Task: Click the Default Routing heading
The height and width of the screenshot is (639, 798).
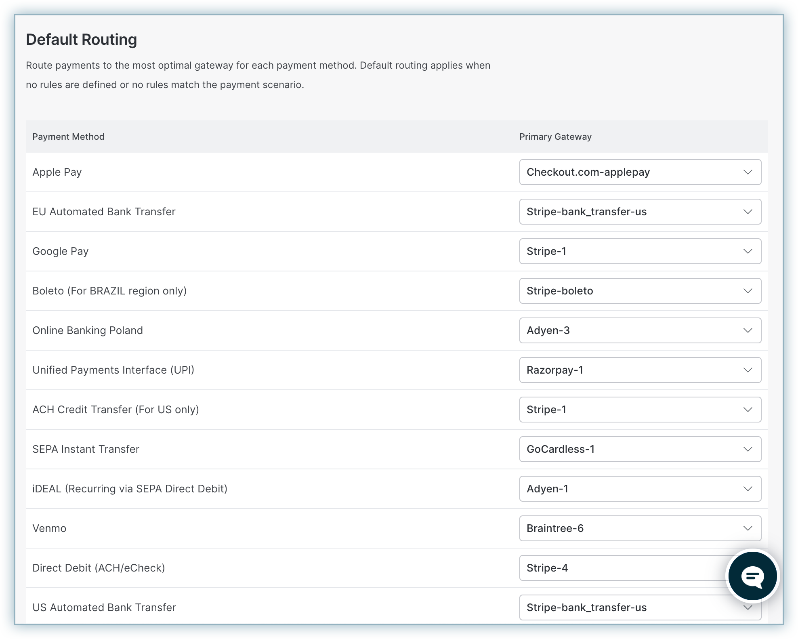Action: [81, 40]
